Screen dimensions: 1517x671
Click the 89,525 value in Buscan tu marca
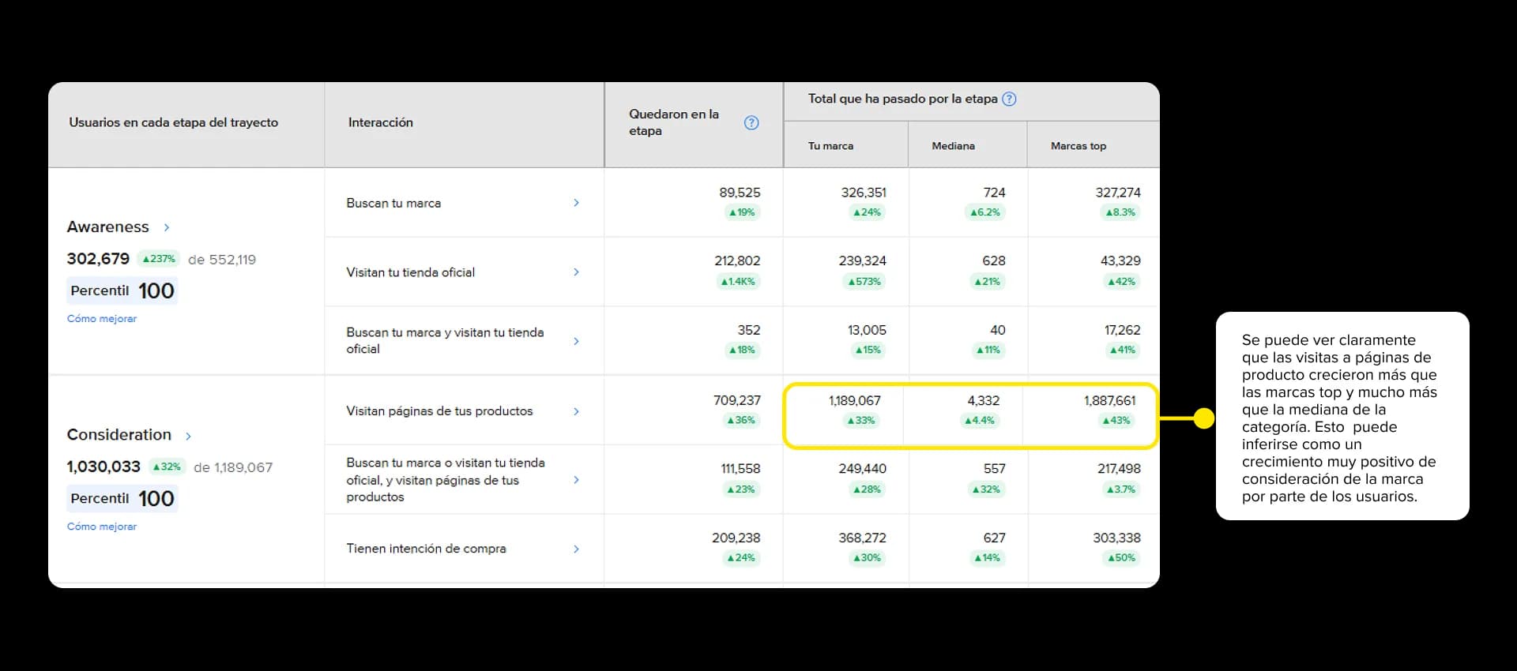pyautogui.click(x=740, y=193)
